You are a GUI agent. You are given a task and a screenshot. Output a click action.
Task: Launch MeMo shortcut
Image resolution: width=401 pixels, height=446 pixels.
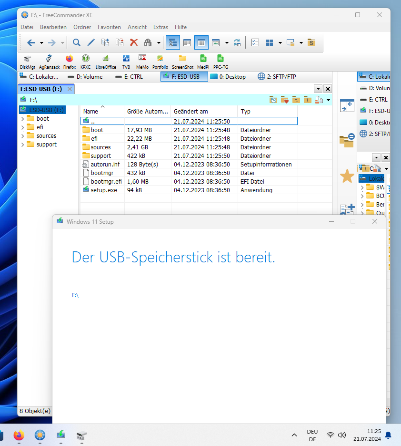[142, 62]
